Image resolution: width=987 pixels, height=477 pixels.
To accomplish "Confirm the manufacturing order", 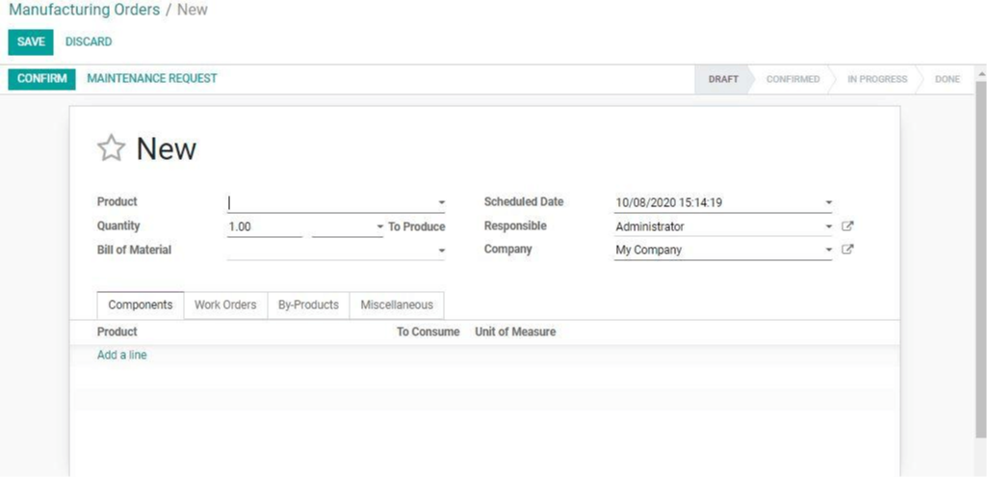I will 42,79.
